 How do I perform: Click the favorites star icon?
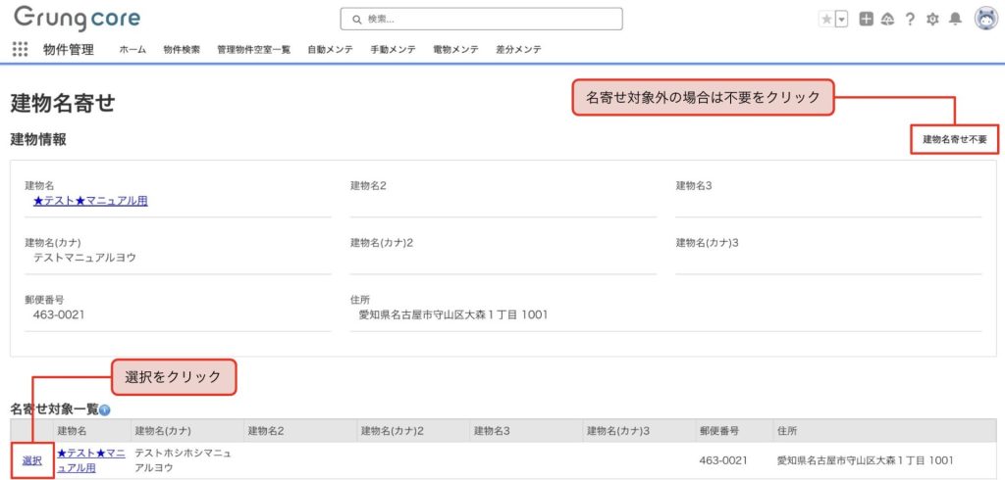coord(825,20)
